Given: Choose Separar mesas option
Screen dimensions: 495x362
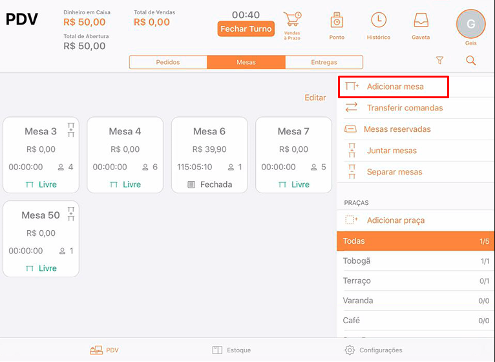Looking at the screenshot, I should pyautogui.click(x=416, y=172).
